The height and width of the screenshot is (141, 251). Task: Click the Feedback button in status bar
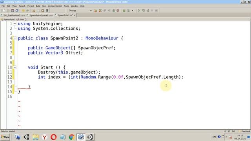point(244,131)
